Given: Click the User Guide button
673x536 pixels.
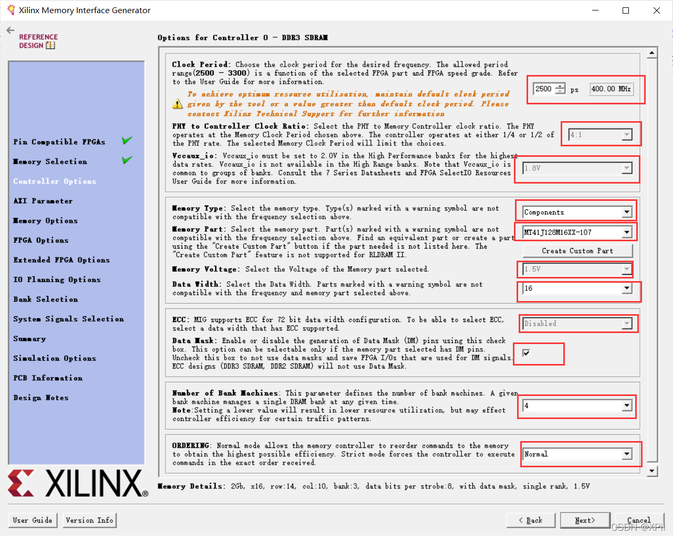Looking at the screenshot, I should [33, 520].
